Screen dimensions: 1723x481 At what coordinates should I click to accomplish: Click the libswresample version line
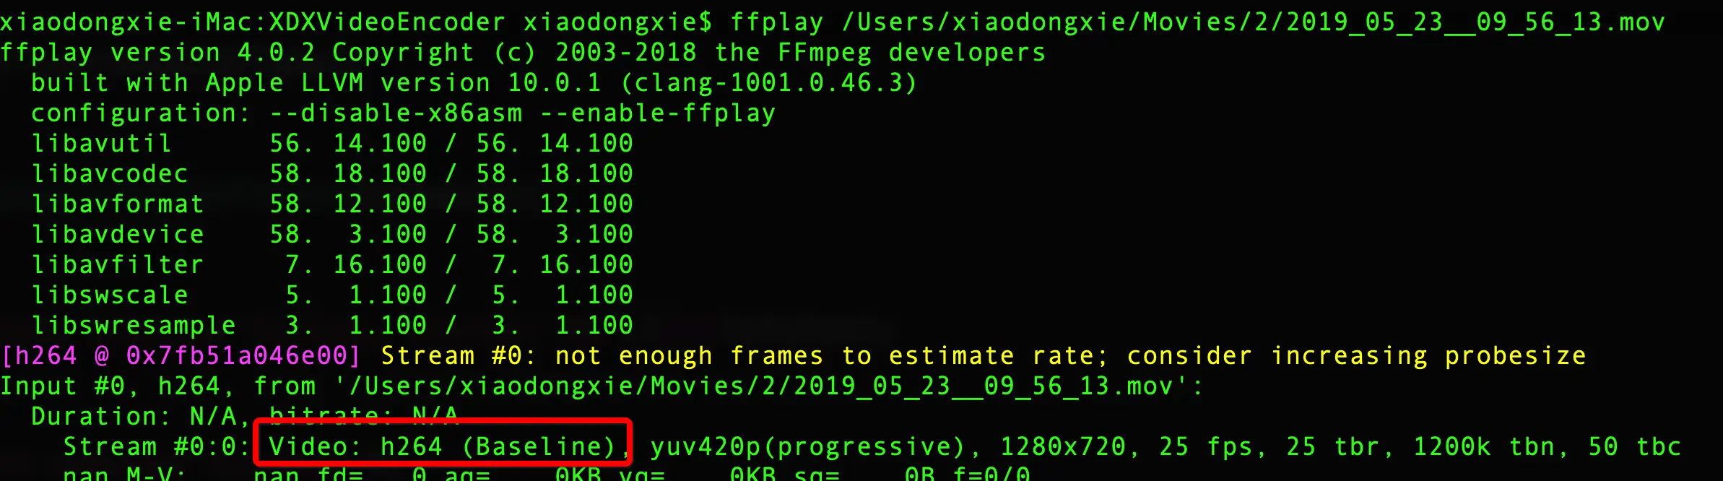(x=332, y=325)
